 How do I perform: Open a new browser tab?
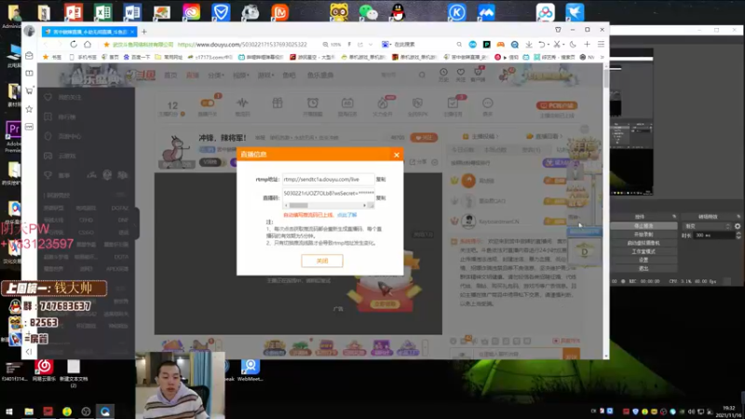144,32
